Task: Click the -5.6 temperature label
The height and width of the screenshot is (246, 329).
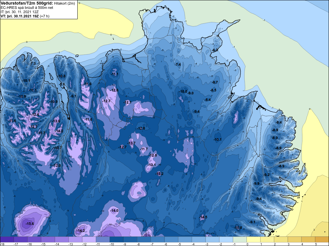Action: point(62,84)
